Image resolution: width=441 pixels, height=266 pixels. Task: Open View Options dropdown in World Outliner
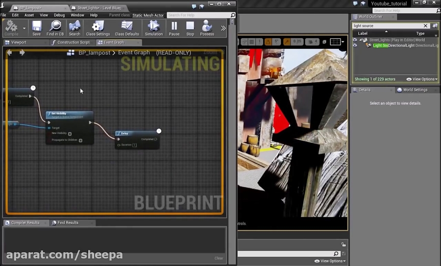(422, 79)
